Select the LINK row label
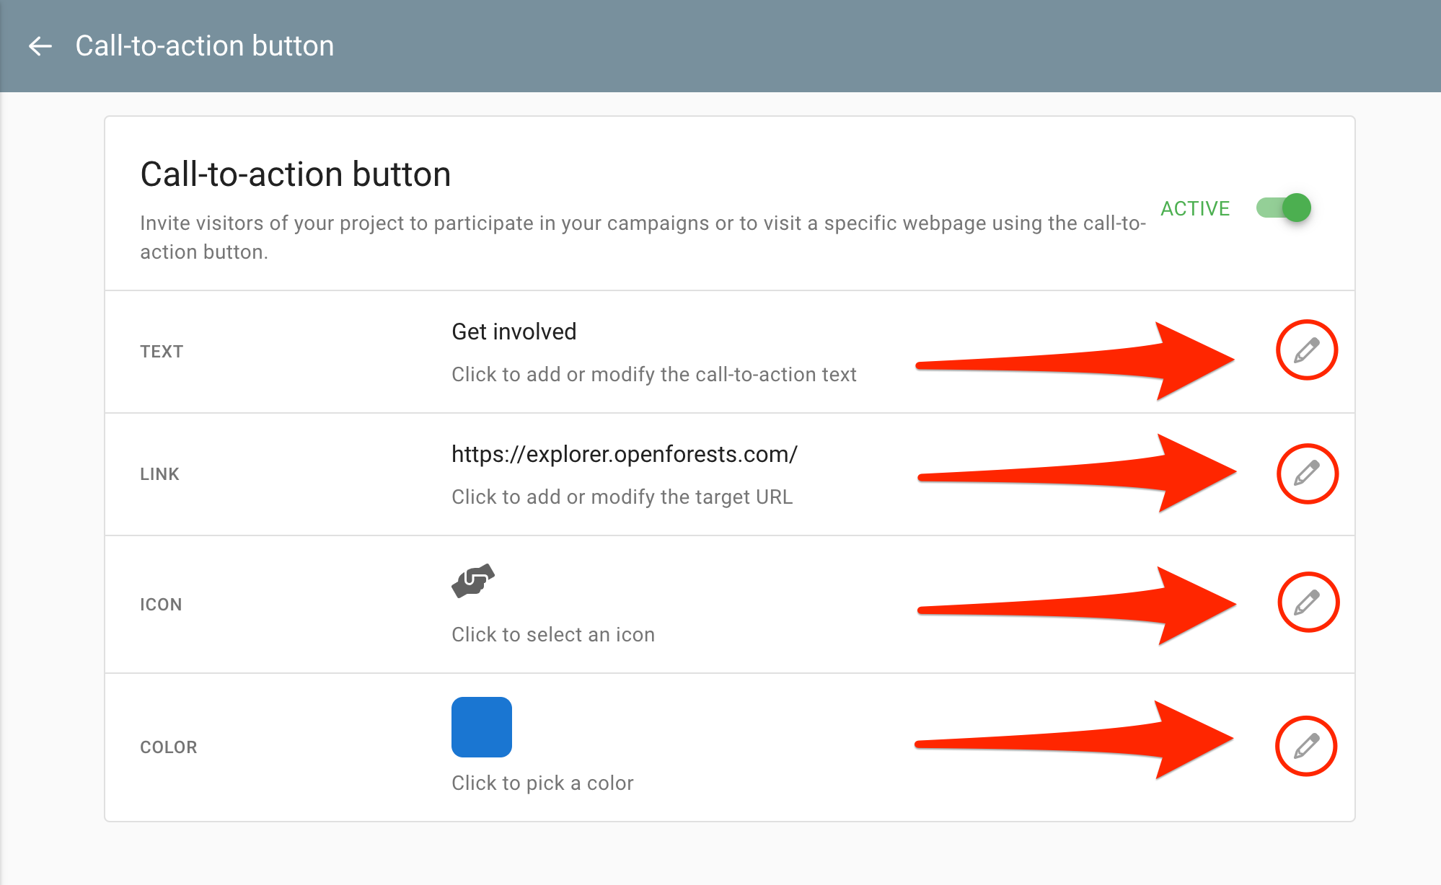This screenshot has width=1441, height=885. pyautogui.click(x=159, y=474)
